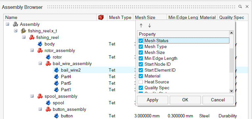
Task: Collapse the fishing_reel tree node
Action: [24, 37]
